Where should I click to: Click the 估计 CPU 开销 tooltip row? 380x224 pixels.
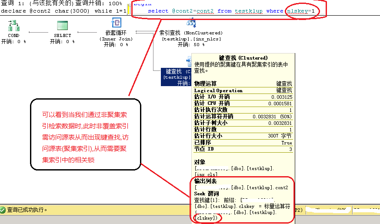[x=243, y=103]
